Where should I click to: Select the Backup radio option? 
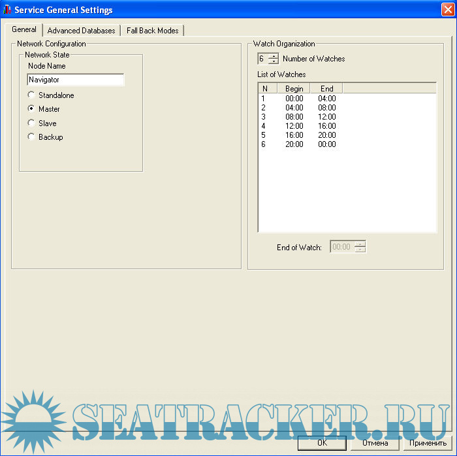point(31,137)
